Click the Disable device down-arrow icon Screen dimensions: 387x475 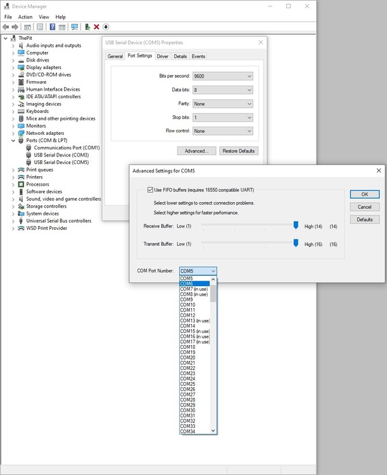pyautogui.click(x=106, y=27)
